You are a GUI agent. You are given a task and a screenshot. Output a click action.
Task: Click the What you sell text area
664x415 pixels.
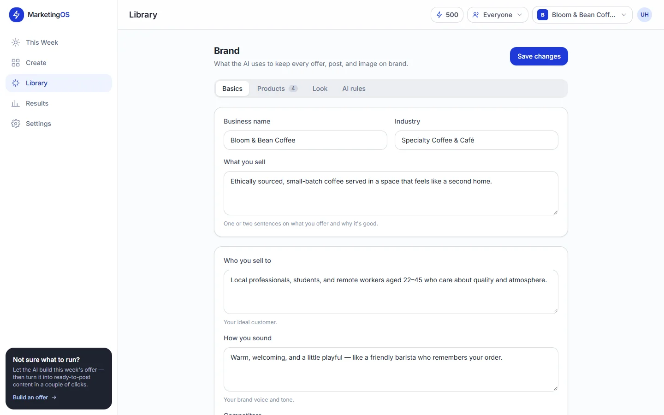coord(391,193)
